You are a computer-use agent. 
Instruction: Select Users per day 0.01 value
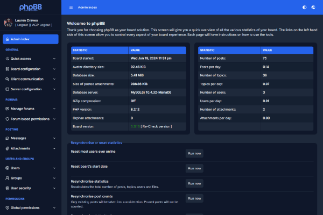(266, 101)
